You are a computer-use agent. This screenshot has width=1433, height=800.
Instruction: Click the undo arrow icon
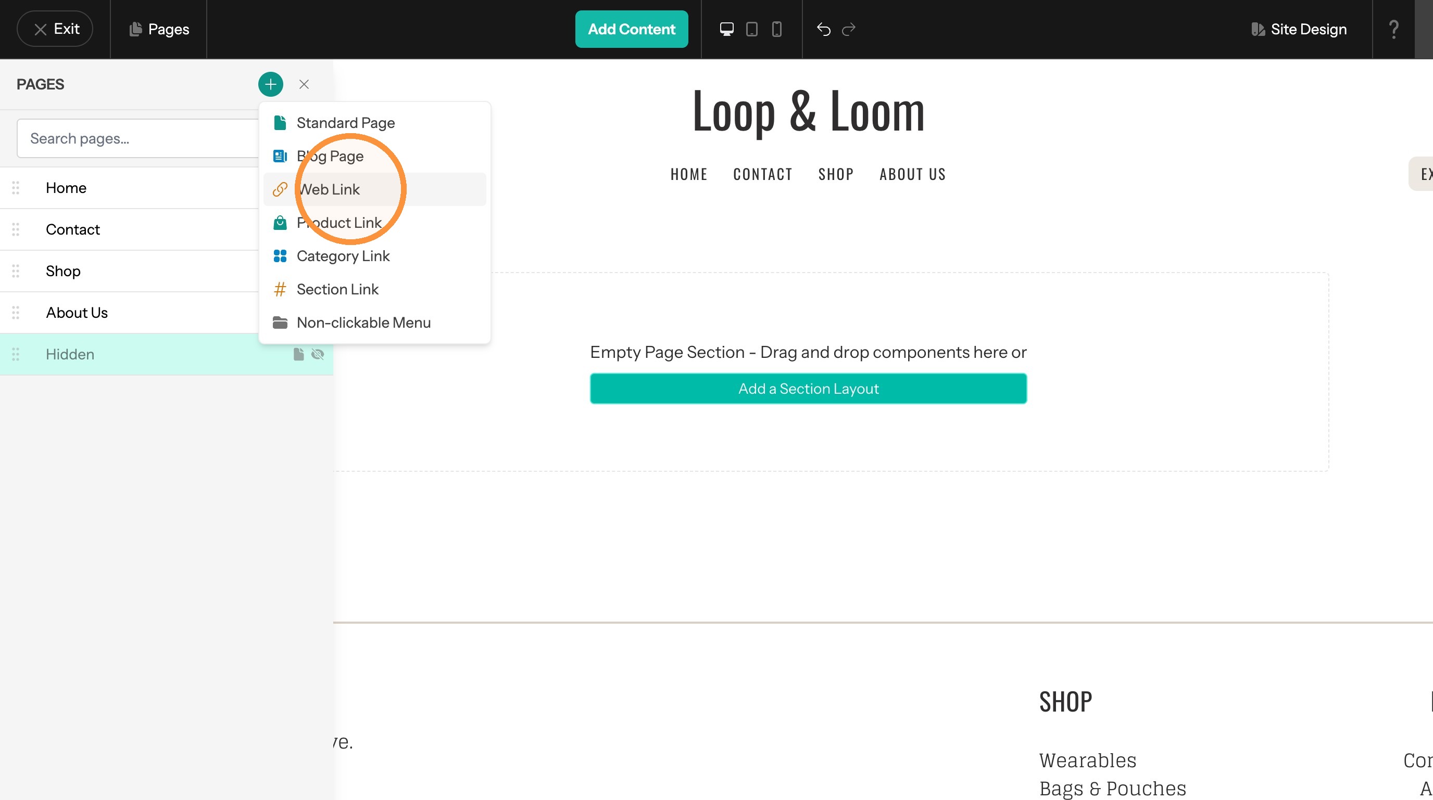click(x=823, y=29)
